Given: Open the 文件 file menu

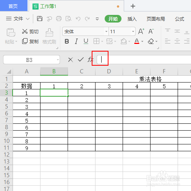Looking at the screenshot, I should click(x=15, y=19).
